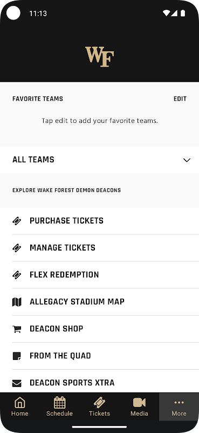Tap Edit for Favorite Teams
Image resolution: width=199 pixels, height=433 pixels.
180,99
